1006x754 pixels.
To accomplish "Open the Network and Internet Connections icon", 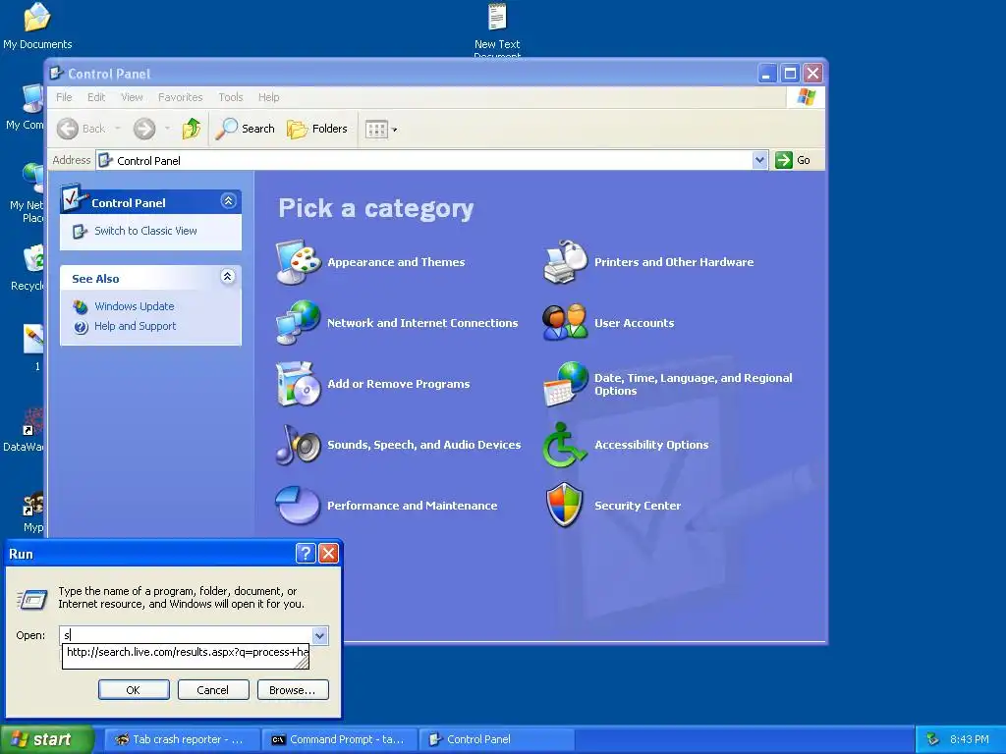I will click(x=299, y=322).
